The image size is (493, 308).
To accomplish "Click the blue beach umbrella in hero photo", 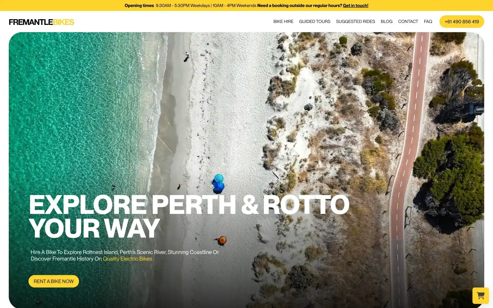I will pos(218,183).
